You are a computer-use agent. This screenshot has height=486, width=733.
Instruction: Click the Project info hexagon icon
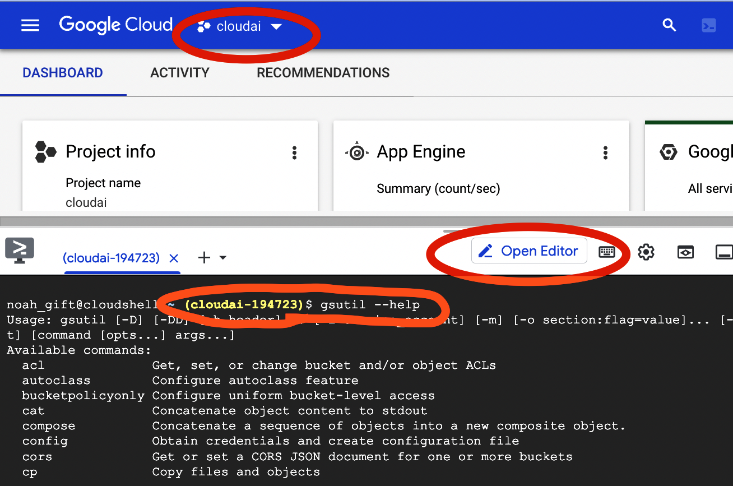[45, 152]
